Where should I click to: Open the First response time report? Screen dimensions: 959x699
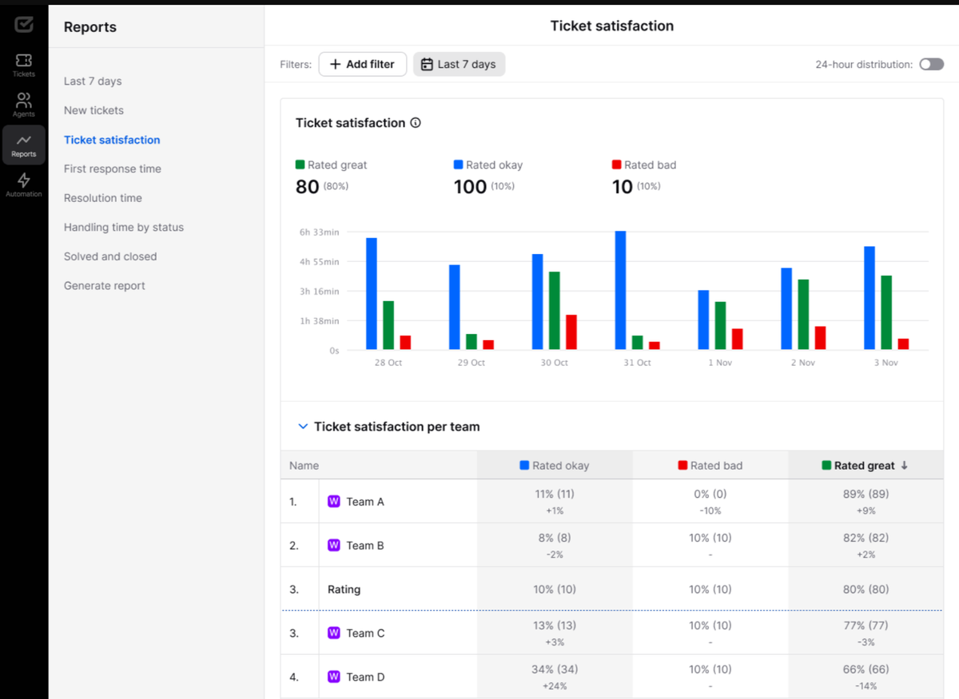(113, 169)
